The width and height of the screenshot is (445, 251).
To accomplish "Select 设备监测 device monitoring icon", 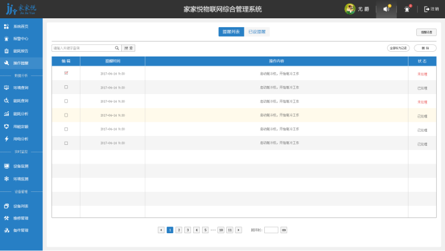I will click(6, 166).
